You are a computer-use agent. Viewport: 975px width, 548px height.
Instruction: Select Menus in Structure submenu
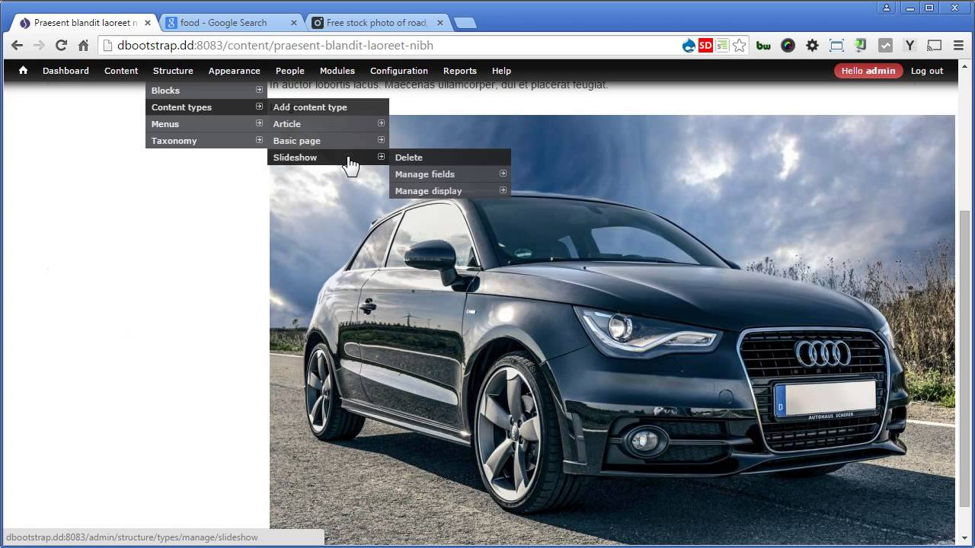(206, 124)
